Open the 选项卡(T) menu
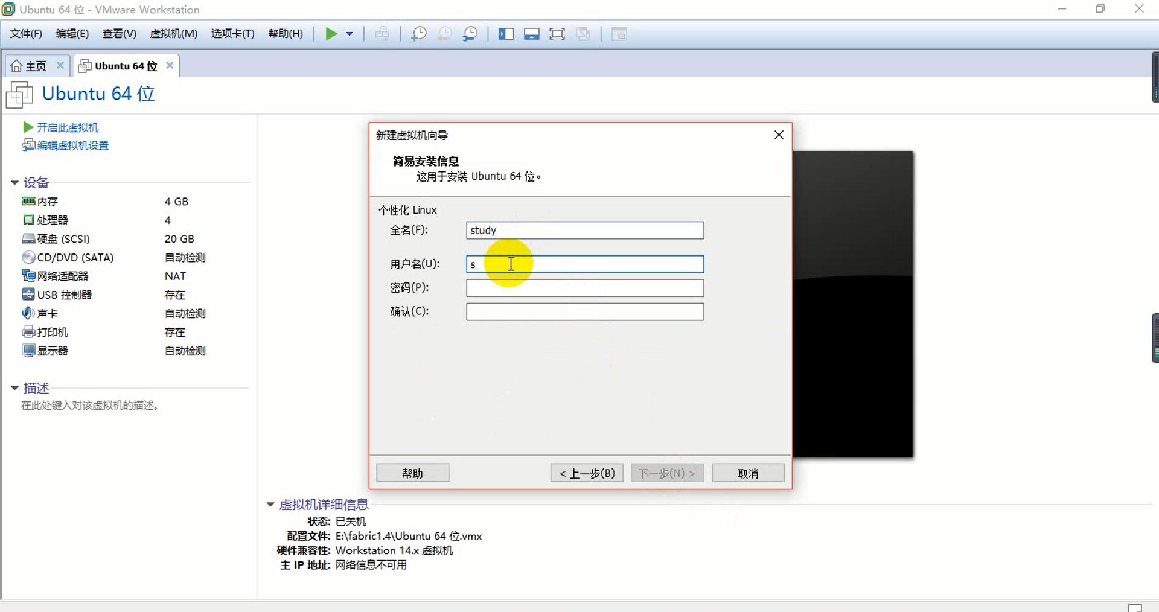 232,34
